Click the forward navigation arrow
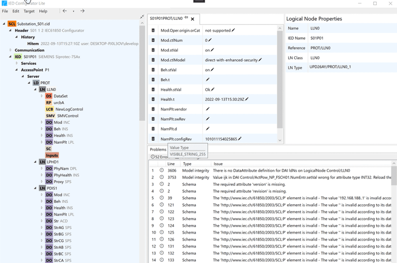Viewport: 397px width, 263px height. (x=82, y=11)
